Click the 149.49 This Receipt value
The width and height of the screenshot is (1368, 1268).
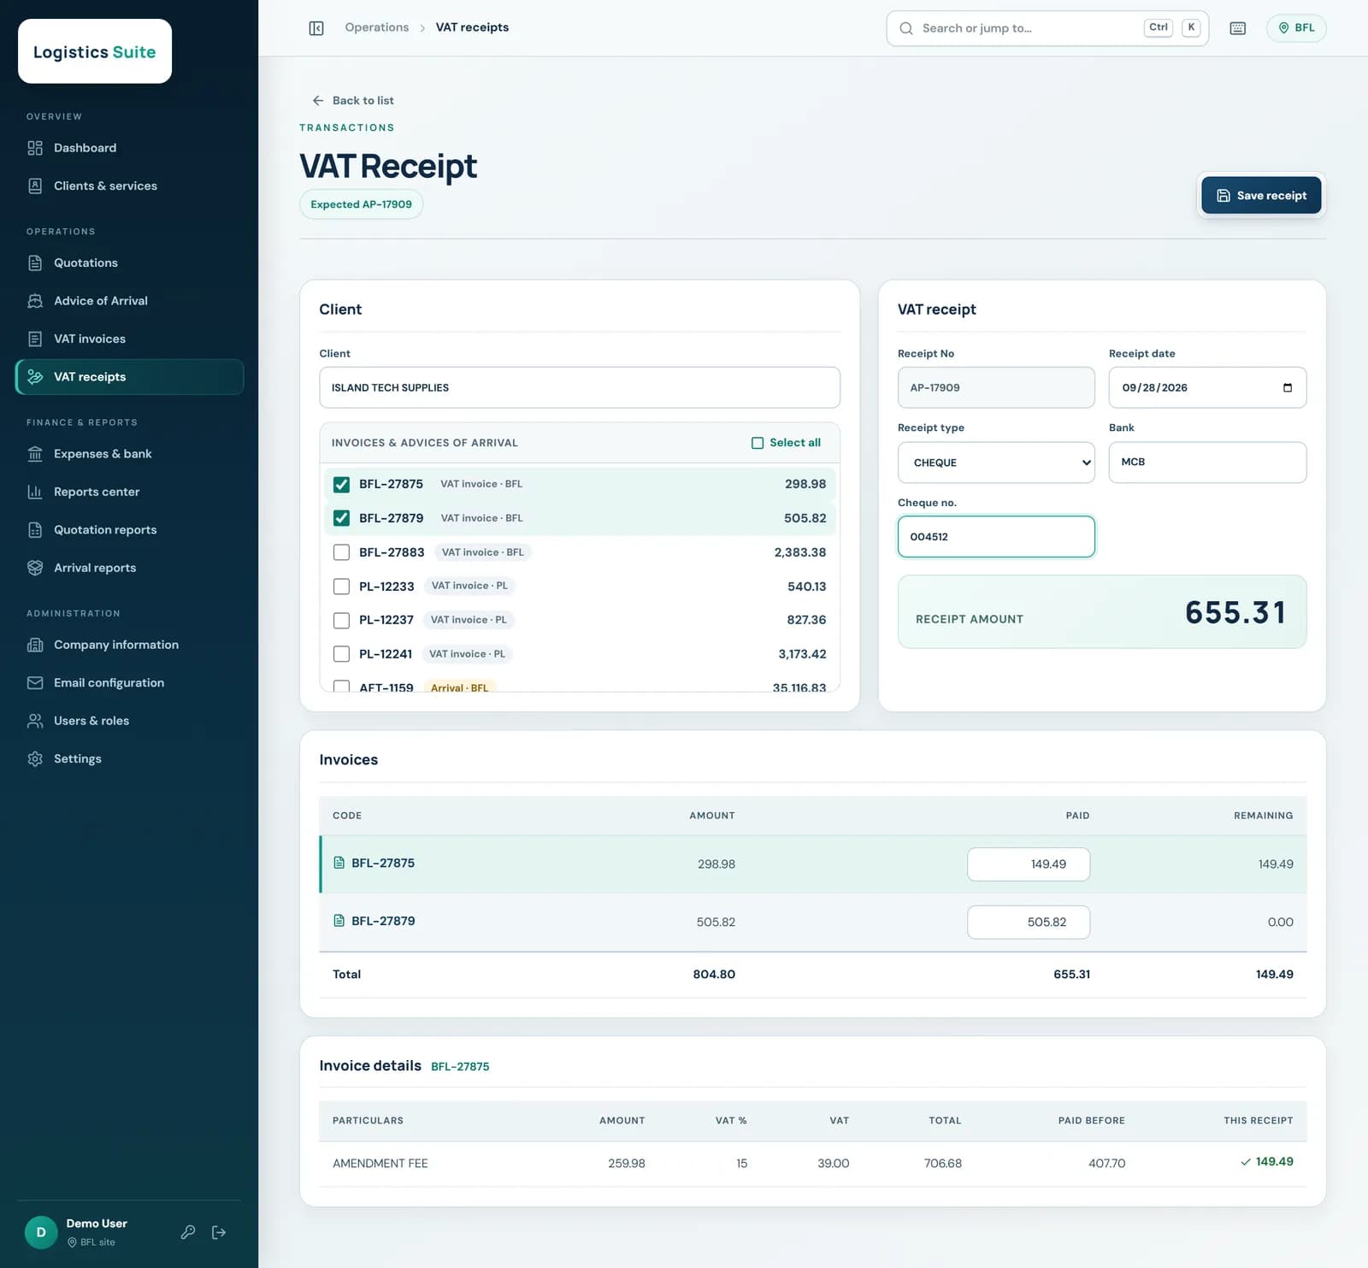(x=1274, y=1162)
